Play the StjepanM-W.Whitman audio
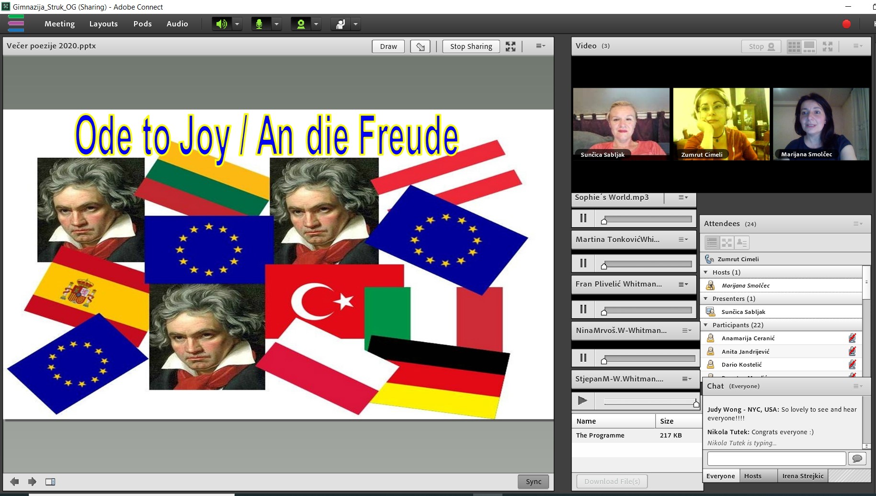This screenshot has width=876, height=496. pyautogui.click(x=583, y=401)
